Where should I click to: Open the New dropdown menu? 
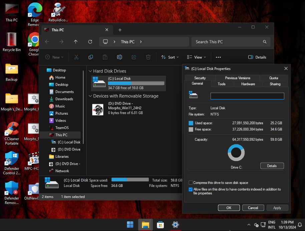pyautogui.click(x=54, y=57)
